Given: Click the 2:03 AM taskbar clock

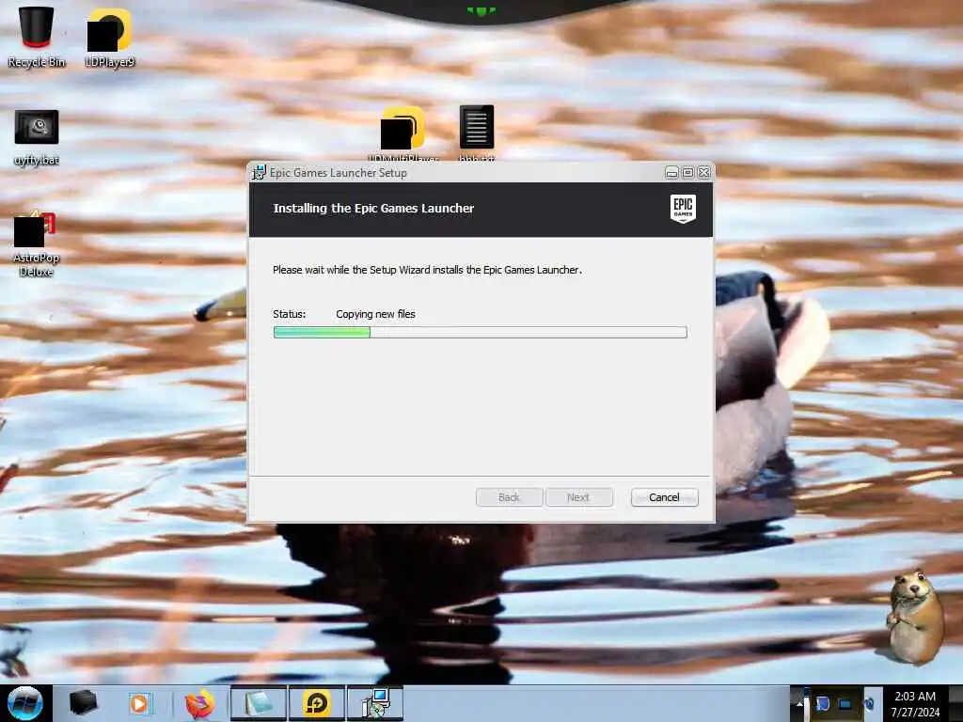Looking at the screenshot, I should 915,704.
